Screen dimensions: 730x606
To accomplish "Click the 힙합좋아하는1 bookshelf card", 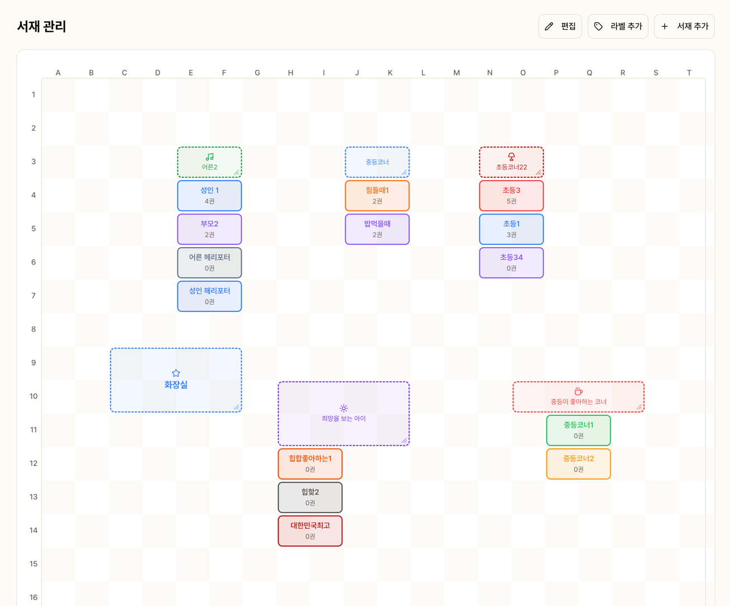I will click(x=310, y=463).
